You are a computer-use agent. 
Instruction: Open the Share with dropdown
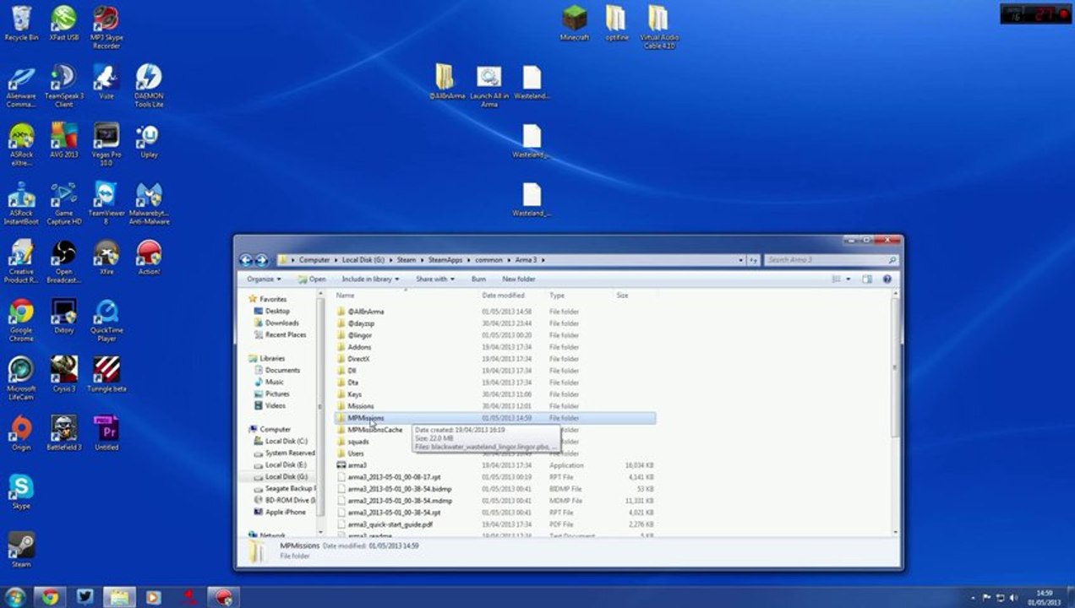point(434,279)
